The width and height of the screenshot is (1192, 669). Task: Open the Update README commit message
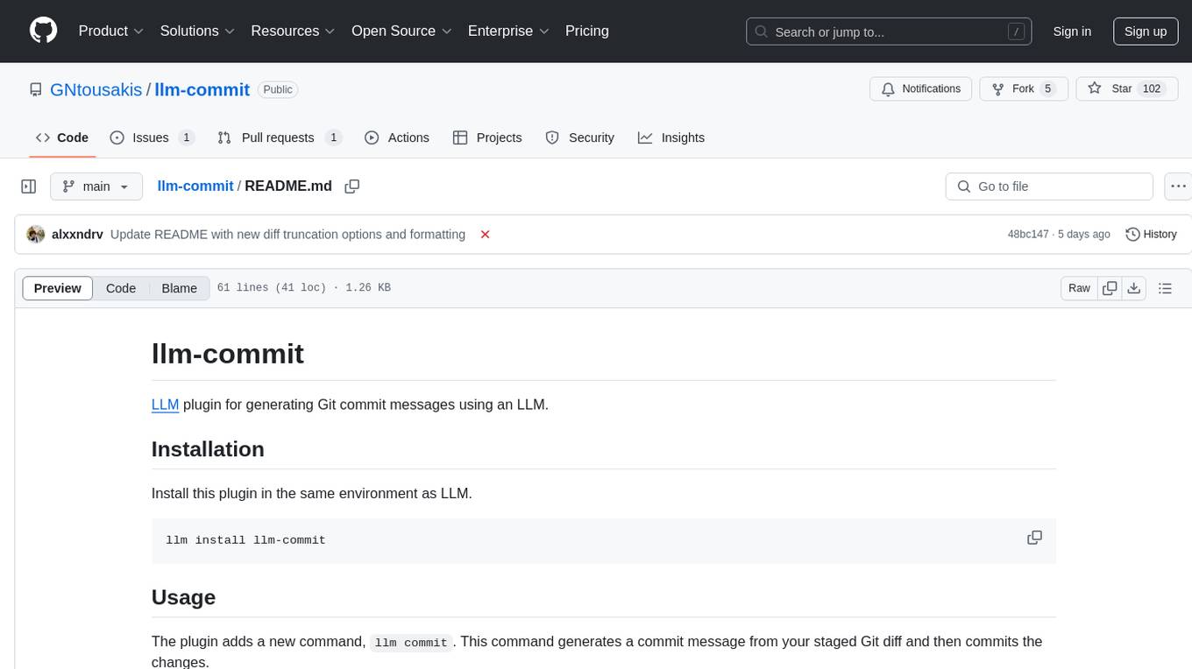click(x=287, y=235)
